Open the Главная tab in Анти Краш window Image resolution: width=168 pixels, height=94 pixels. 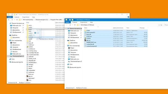75,22
